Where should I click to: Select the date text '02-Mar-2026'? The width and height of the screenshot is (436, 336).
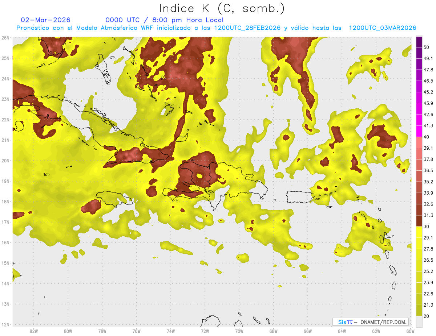click(x=45, y=20)
